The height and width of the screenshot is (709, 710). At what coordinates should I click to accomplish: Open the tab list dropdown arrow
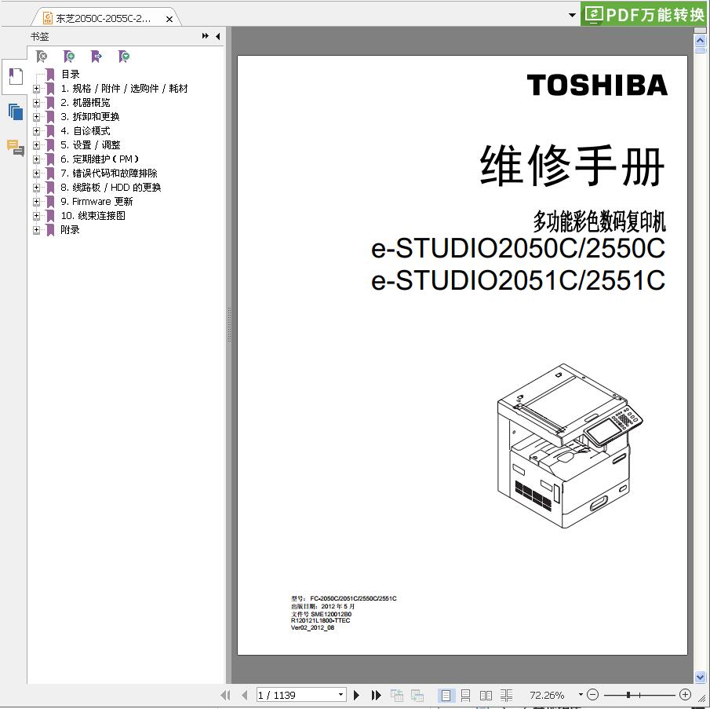coord(573,16)
